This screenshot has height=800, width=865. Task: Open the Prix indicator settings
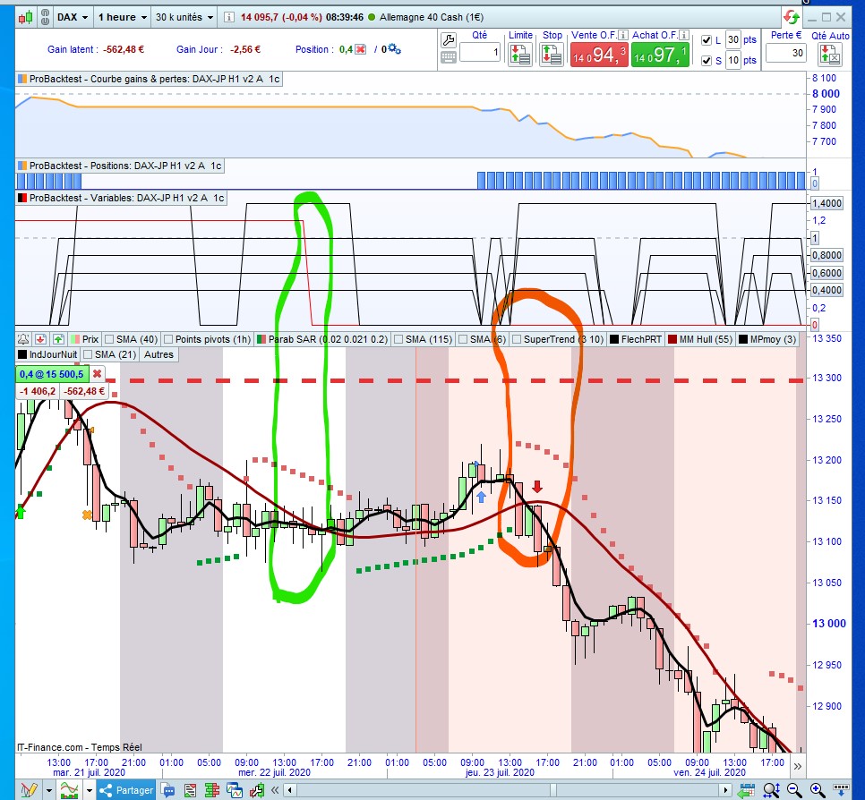coord(85,339)
